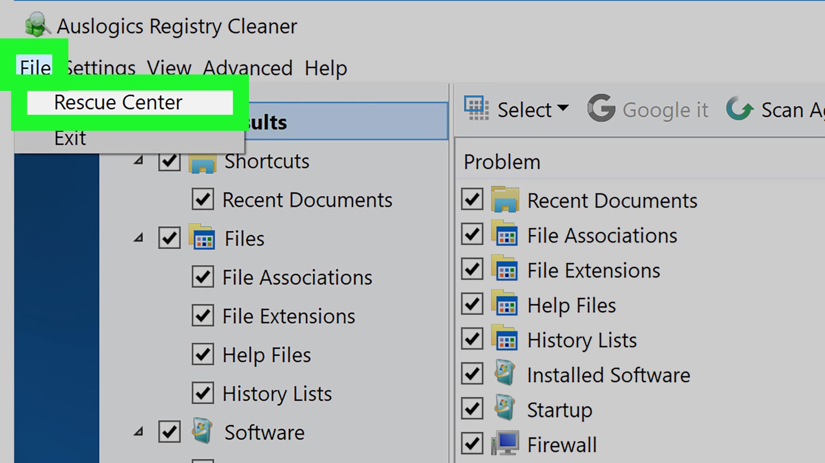Collapse the Shortcuts tree node
This screenshot has height=463, width=825.
pos(139,160)
